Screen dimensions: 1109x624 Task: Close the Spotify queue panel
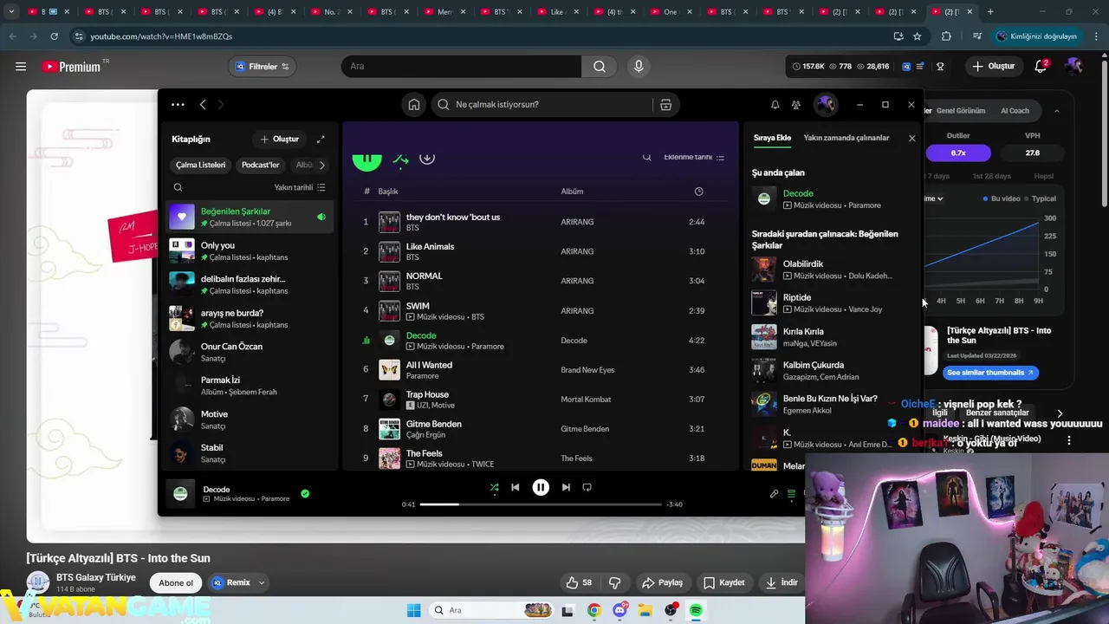coord(911,138)
